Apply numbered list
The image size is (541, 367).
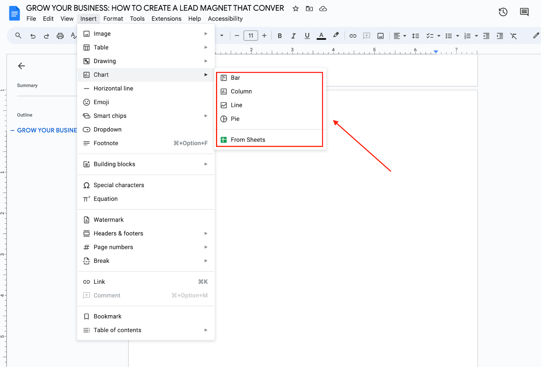tap(467, 36)
